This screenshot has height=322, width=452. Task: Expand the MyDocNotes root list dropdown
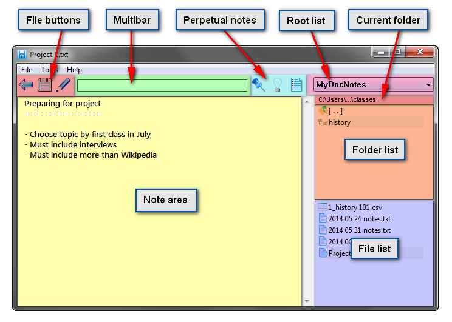pyautogui.click(x=428, y=85)
